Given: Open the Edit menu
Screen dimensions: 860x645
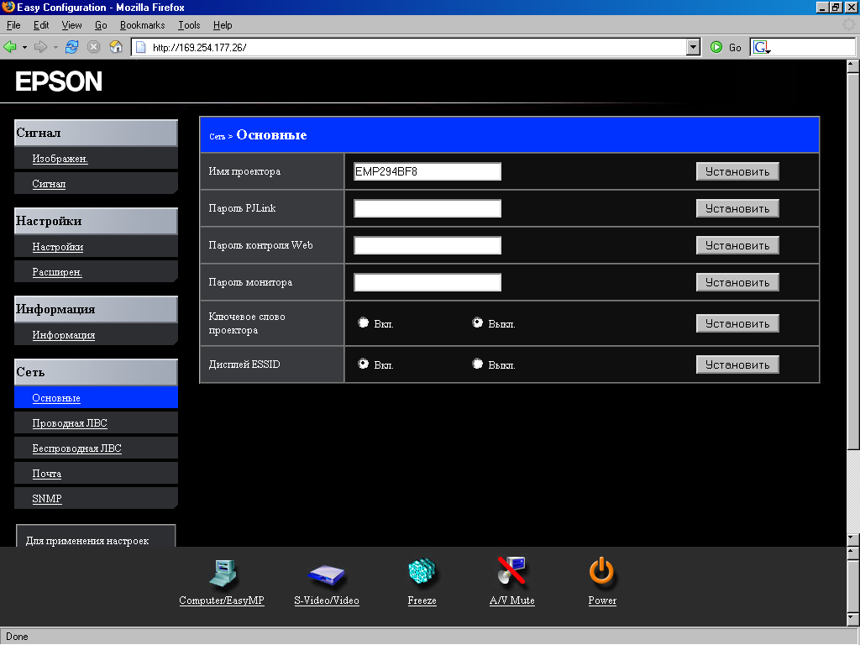Looking at the screenshot, I should click(x=41, y=25).
